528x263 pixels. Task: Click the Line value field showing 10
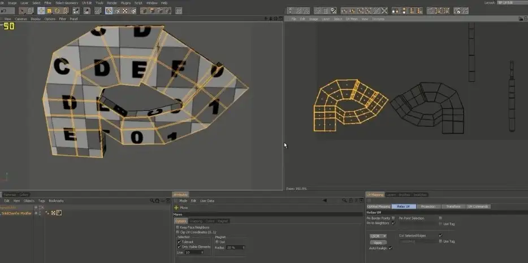click(x=193, y=252)
